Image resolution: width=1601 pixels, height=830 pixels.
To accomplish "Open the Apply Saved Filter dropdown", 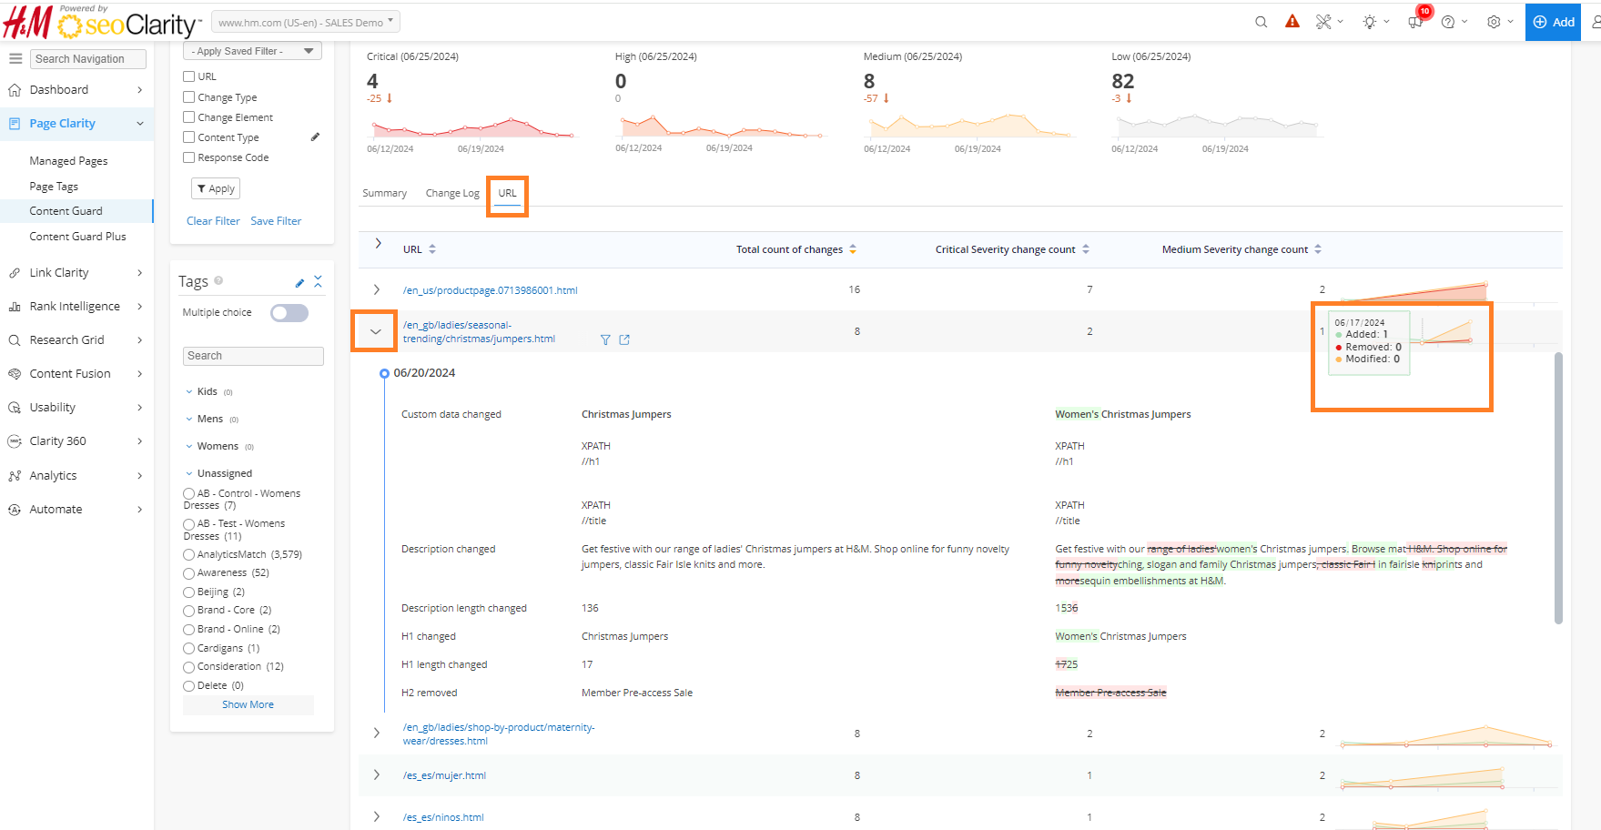I will pyautogui.click(x=253, y=51).
